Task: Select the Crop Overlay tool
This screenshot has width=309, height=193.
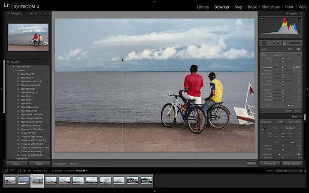Action: [x=264, y=43]
